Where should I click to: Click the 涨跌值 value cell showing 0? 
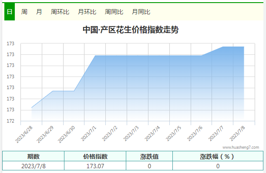pos(149,166)
